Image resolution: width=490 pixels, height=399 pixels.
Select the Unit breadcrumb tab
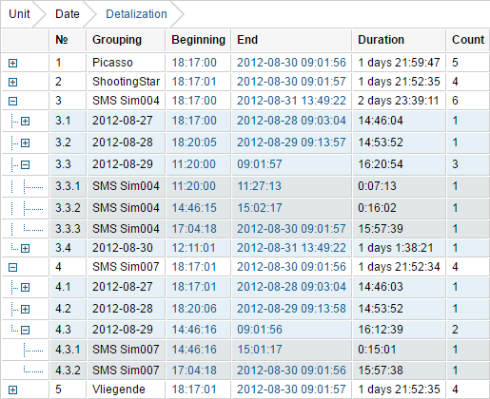[19, 14]
